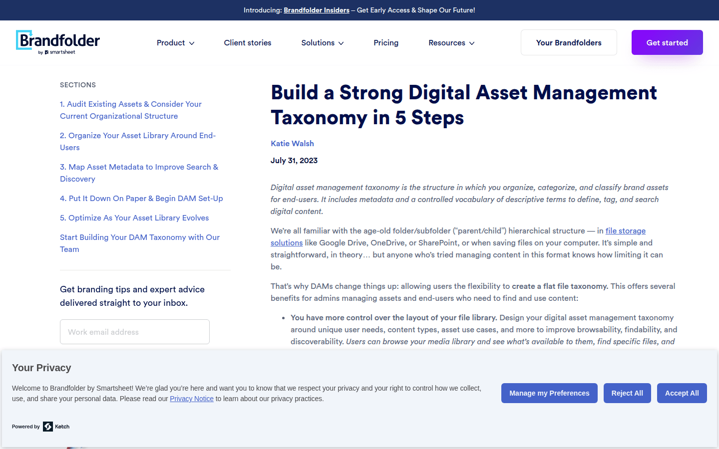Click the article title heading
The image size is (719, 449).
point(464,105)
